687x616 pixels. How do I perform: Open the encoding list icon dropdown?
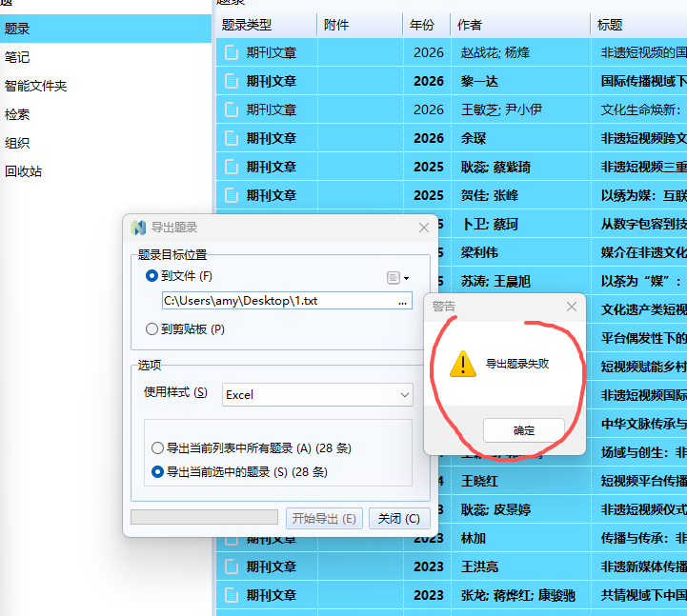(x=398, y=278)
